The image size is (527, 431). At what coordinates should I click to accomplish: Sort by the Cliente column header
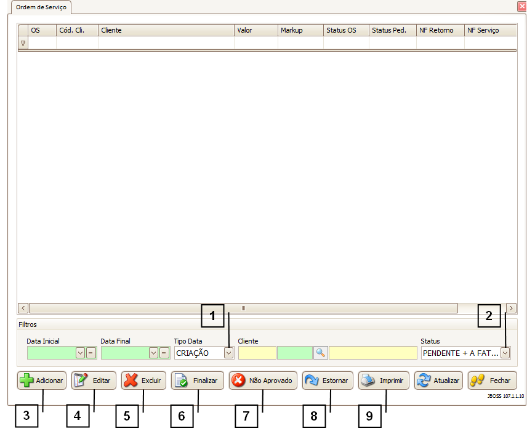pyautogui.click(x=166, y=30)
